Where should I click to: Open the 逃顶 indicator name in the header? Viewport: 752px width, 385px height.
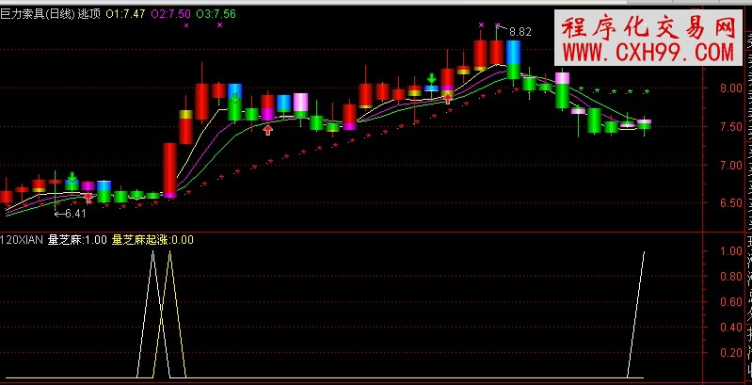(x=88, y=14)
